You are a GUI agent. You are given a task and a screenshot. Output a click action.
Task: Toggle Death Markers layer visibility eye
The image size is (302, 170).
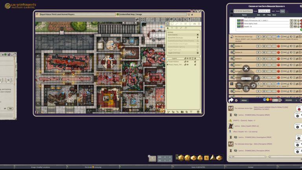188,62
